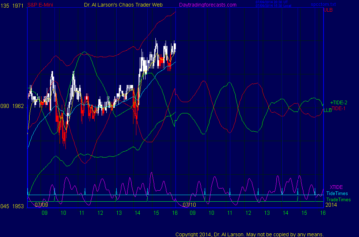Click the 'Dr. Al Larson's Chaos Trader Web' title

tap(123, 5)
